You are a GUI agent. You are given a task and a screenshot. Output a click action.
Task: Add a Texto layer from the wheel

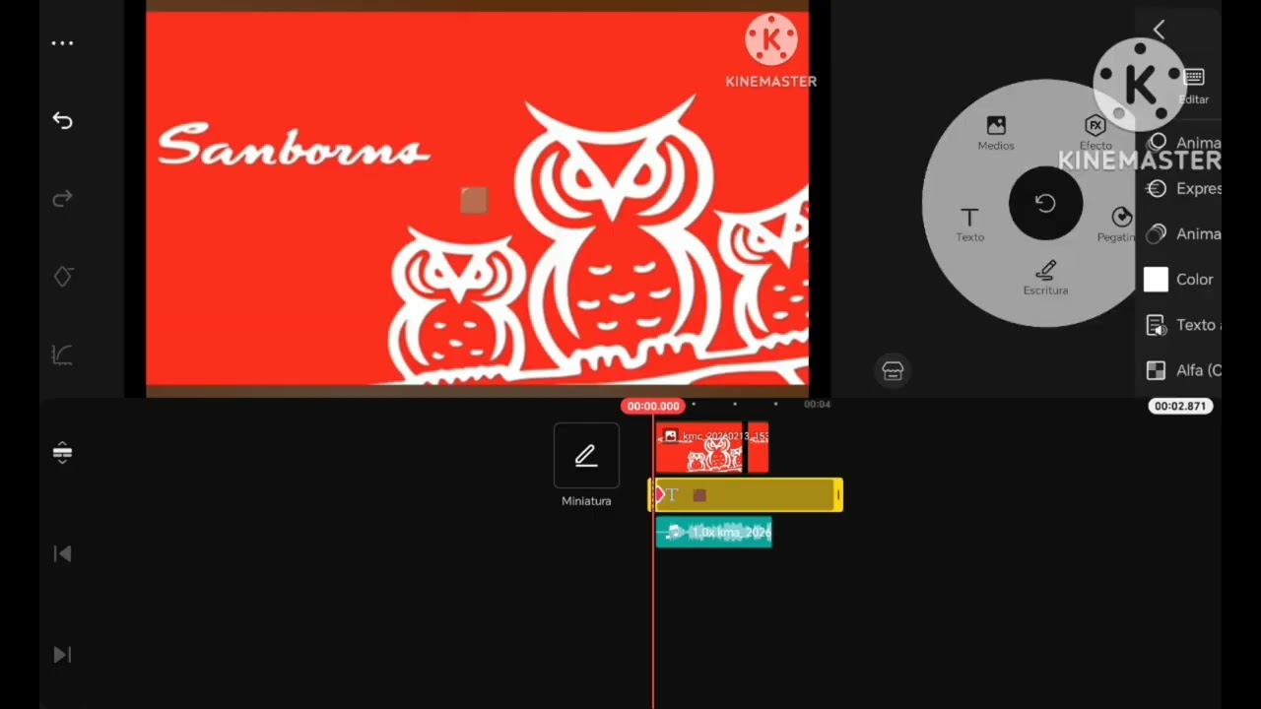969,224
